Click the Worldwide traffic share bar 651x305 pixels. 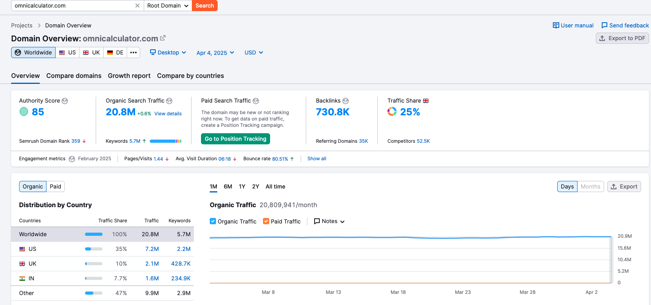[x=94, y=234]
